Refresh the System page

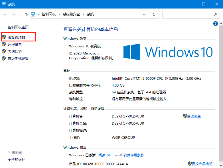coord(154,14)
